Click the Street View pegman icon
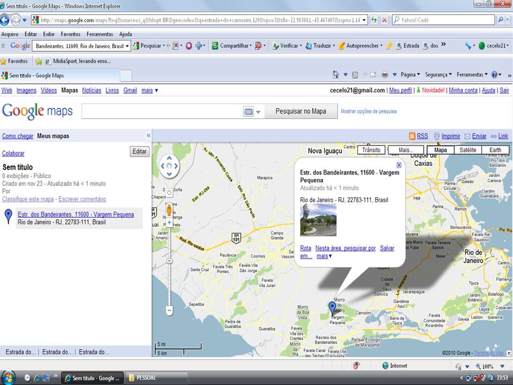 tap(169, 210)
